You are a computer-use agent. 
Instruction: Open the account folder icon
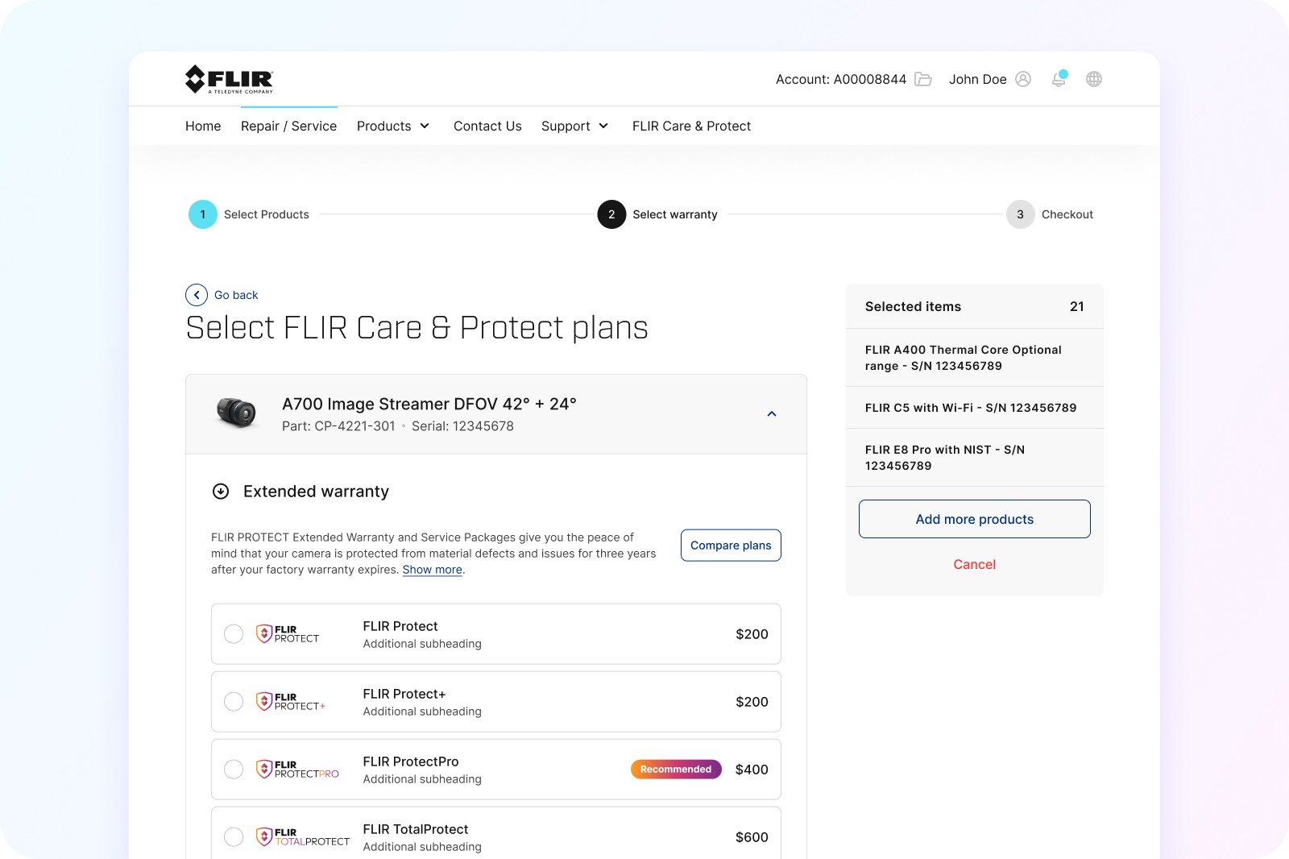pos(923,79)
